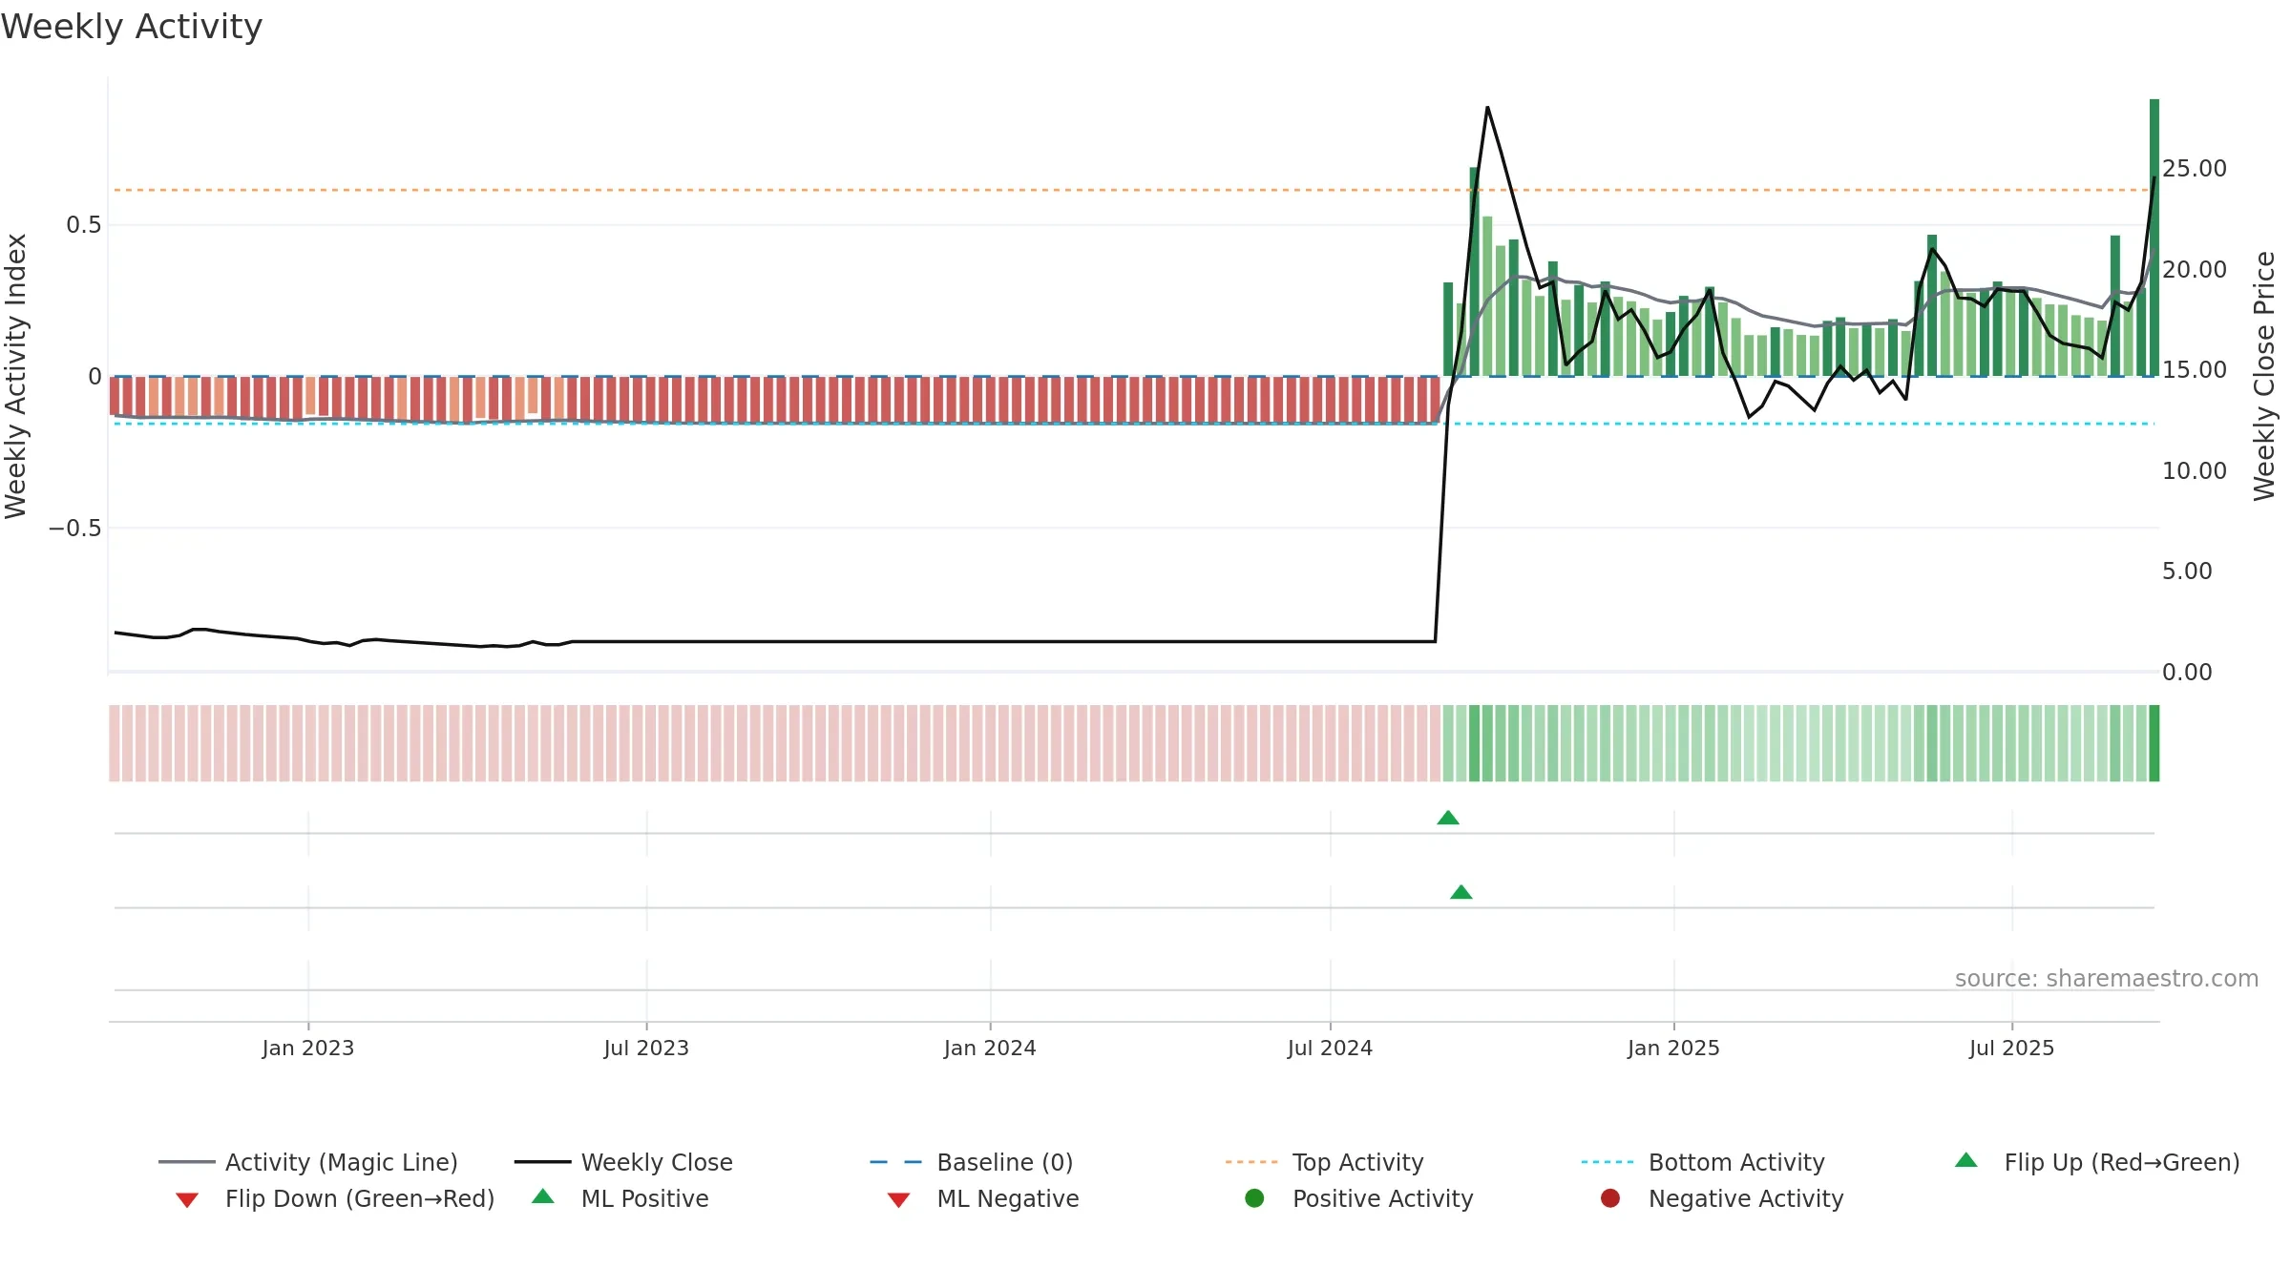The width and height of the screenshot is (2291, 1288).
Task: Click the black price line's highest peak
Action: coord(1487,108)
